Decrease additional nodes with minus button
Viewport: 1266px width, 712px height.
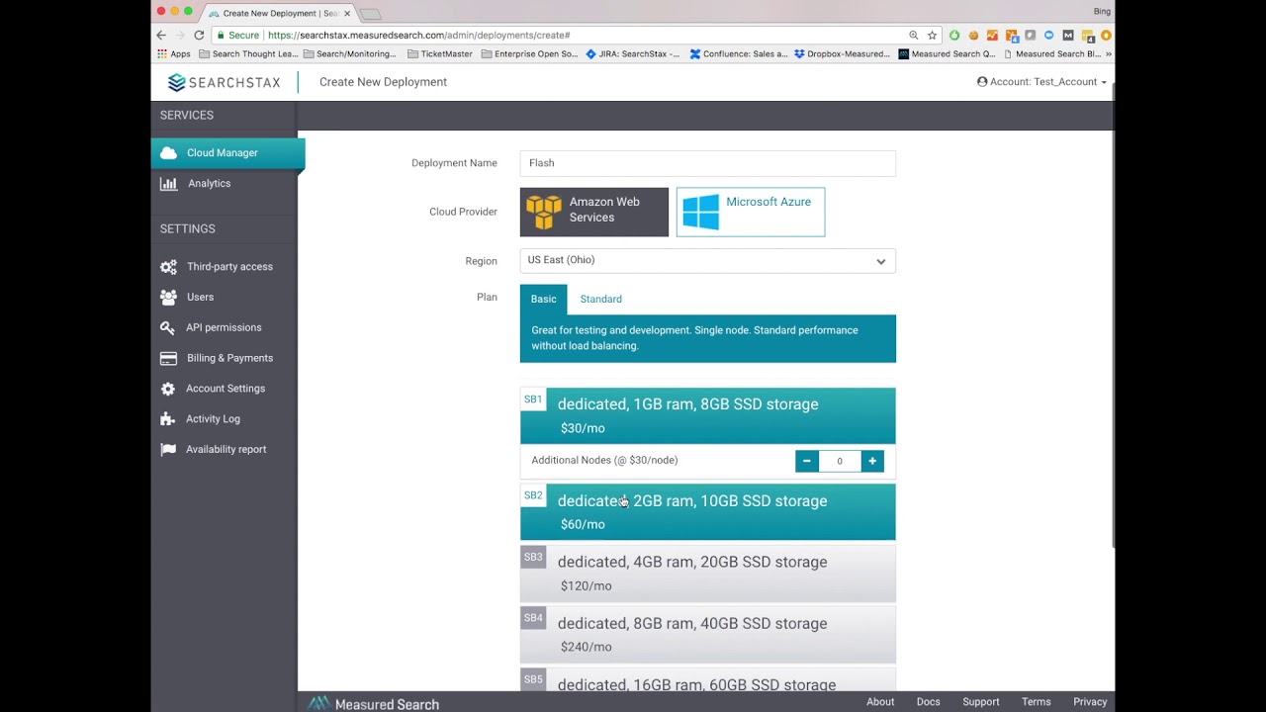tap(807, 461)
